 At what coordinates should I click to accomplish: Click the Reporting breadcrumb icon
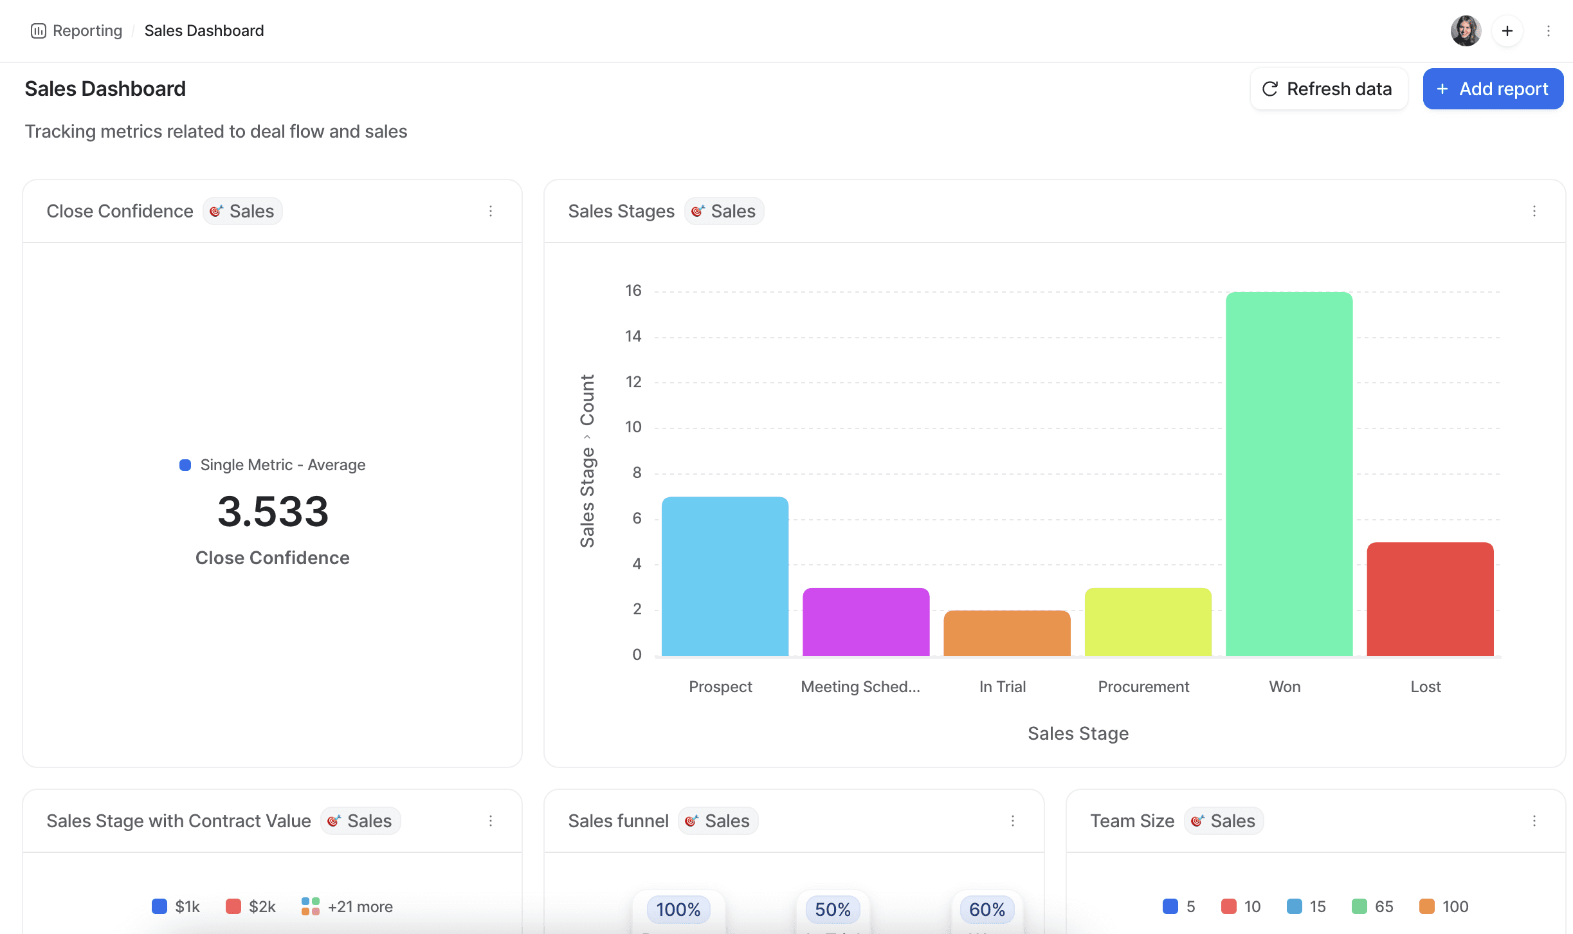coord(39,30)
